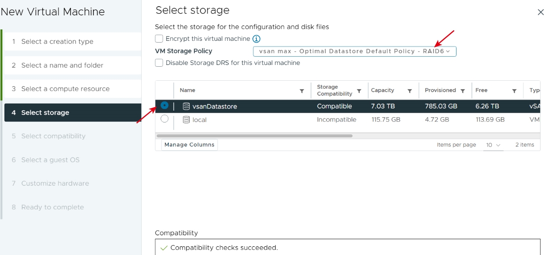Enable Encrypt this virtual machine checkbox
Viewport: 548px width, 255px height.
pyautogui.click(x=159, y=39)
